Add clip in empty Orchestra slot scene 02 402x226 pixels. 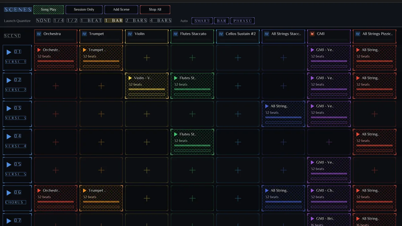tap(56, 86)
